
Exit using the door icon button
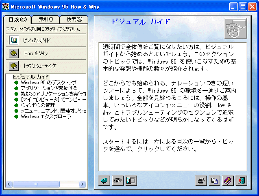242,181
